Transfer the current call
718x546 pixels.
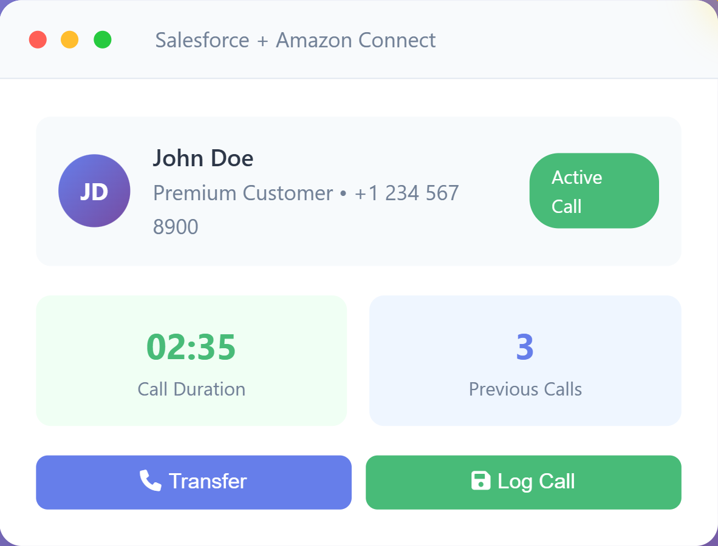point(194,482)
